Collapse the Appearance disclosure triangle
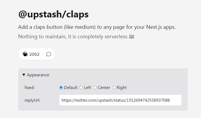This screenshot has height=118, width=201. click(24, 75)
